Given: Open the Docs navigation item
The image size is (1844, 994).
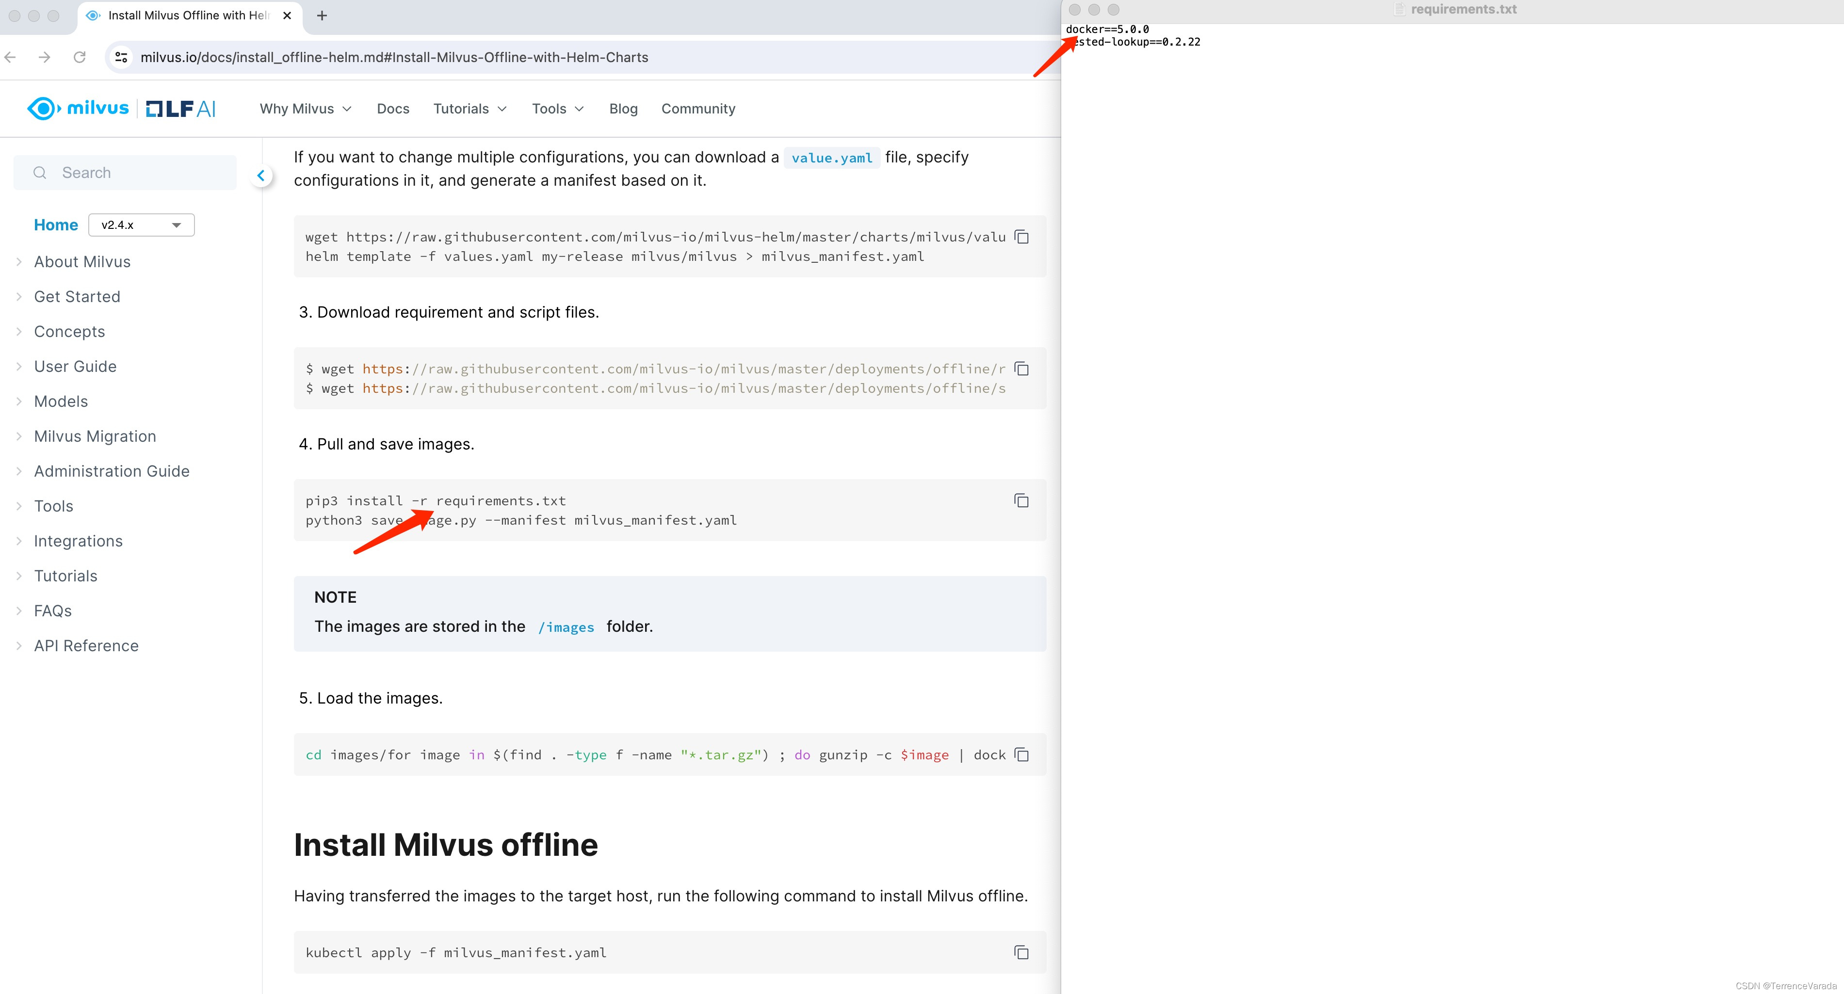Looking at the screenshot, I should click(x=393, y=109).
